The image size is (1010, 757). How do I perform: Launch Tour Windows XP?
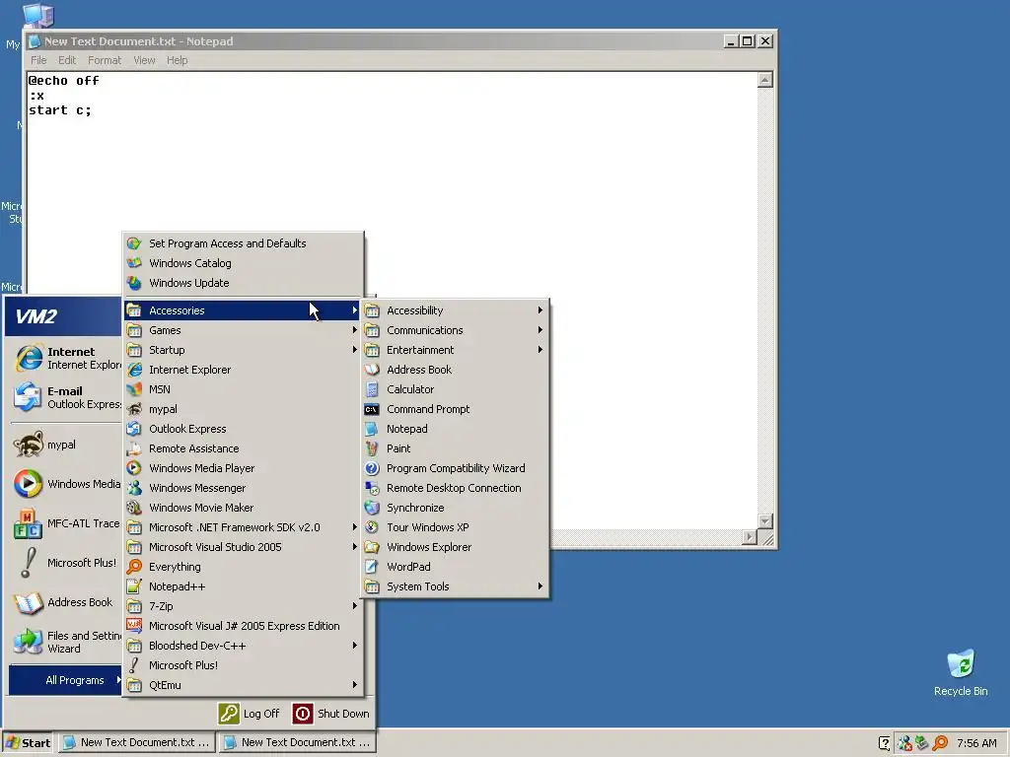[456, 527]
